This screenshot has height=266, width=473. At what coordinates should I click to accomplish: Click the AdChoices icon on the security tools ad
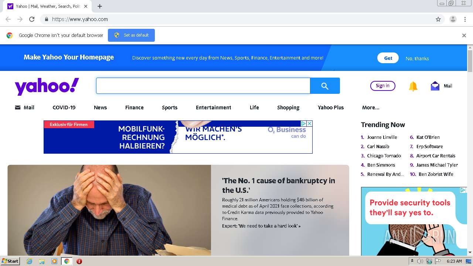[x=463, y=190]
